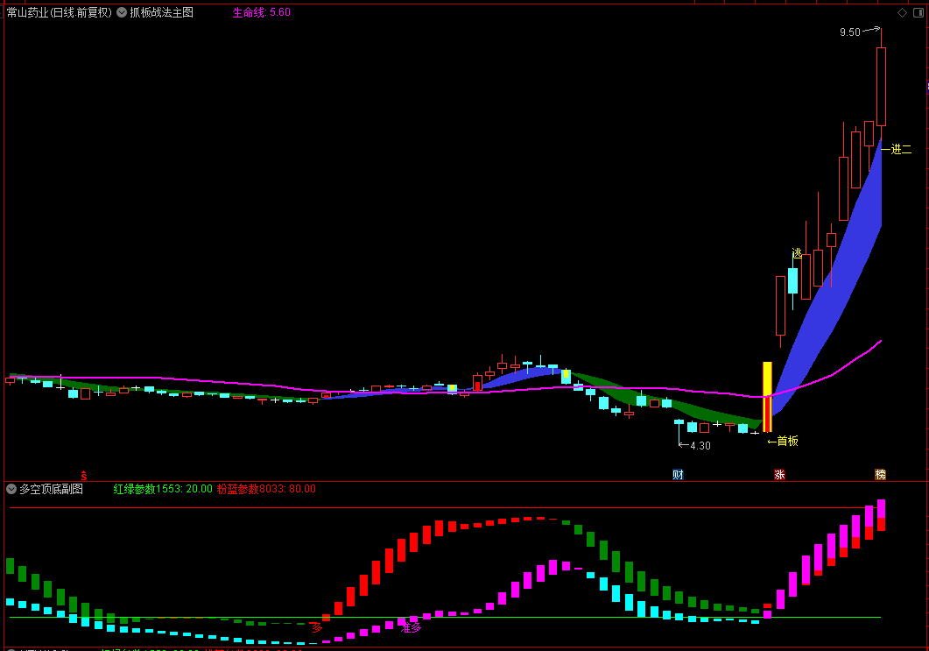
Task: Select the tallest candlestick under the 9.50 label
Action: [x=881, y=87]
